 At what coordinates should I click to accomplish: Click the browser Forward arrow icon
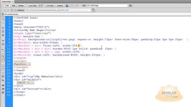pyautogui.click(x=8, y=10)
